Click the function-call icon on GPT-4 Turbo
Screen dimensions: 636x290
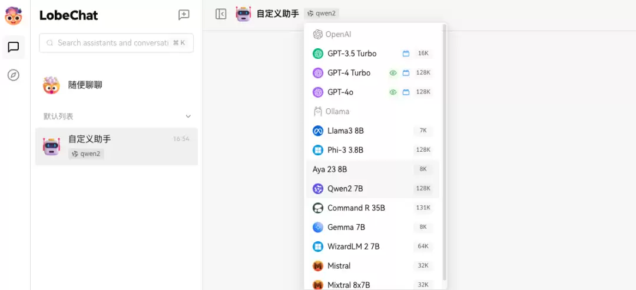[406, 73]
